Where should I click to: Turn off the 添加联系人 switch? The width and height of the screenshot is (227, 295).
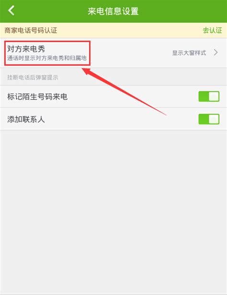(209, 119)
